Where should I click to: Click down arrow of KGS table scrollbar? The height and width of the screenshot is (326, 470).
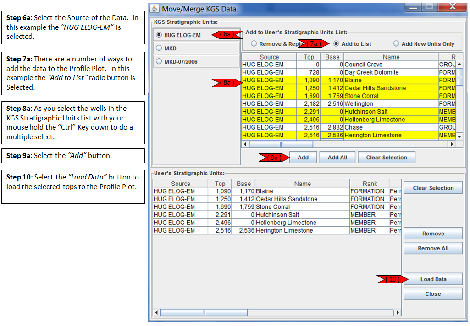click(459, 136)
